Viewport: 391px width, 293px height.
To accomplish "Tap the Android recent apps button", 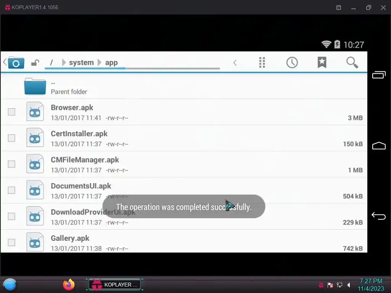I will coord(379,75).
